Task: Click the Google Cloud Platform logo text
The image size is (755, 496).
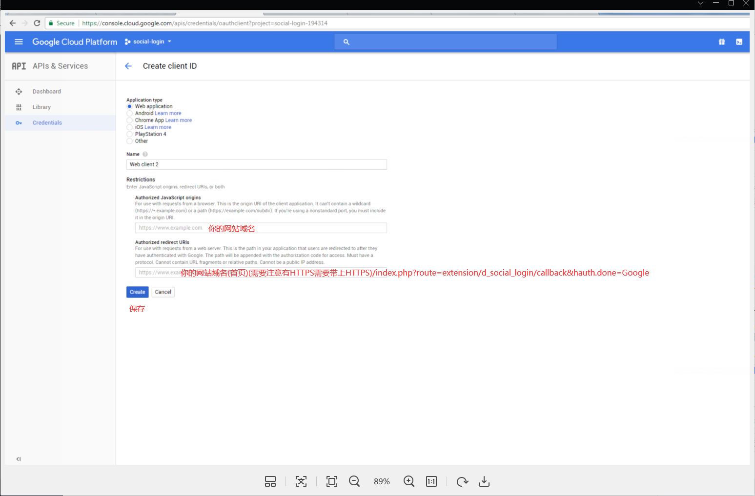Action: pos(75,42)
